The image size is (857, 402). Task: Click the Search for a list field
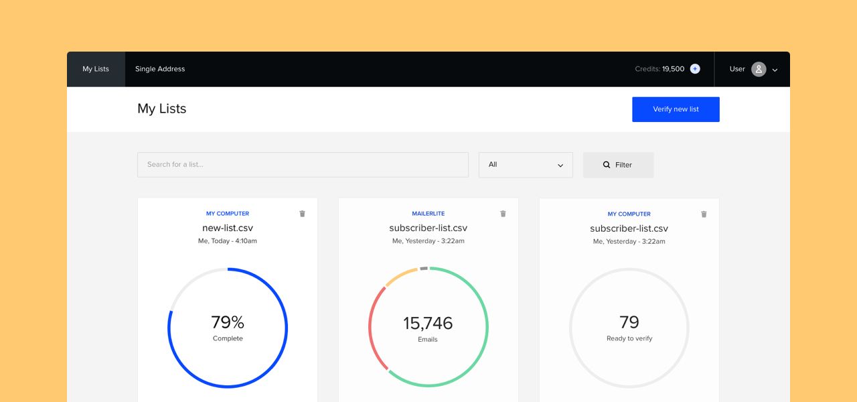(x=303, y=165)
